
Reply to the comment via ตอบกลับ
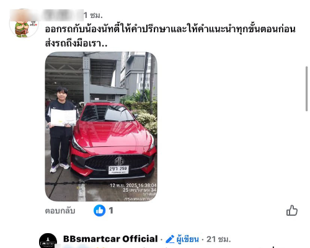(x=60, y=211)
